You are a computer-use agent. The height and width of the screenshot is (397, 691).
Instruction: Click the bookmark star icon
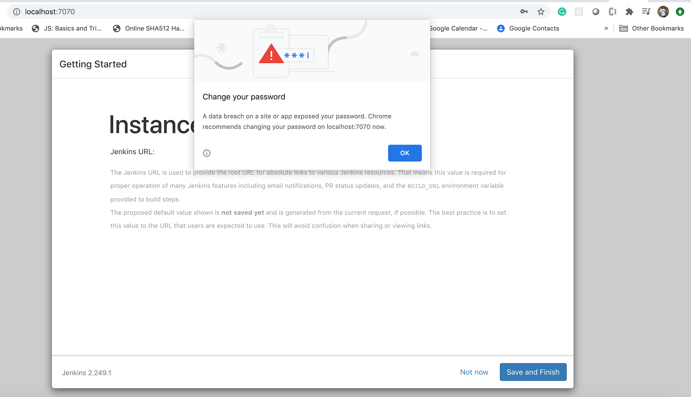(x=541, y=11)
